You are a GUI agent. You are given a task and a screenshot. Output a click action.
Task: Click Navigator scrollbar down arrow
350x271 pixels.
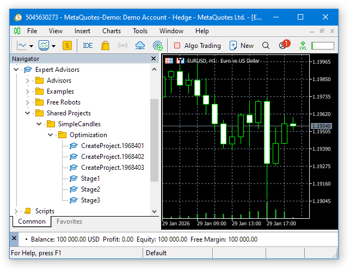point(154,211)
